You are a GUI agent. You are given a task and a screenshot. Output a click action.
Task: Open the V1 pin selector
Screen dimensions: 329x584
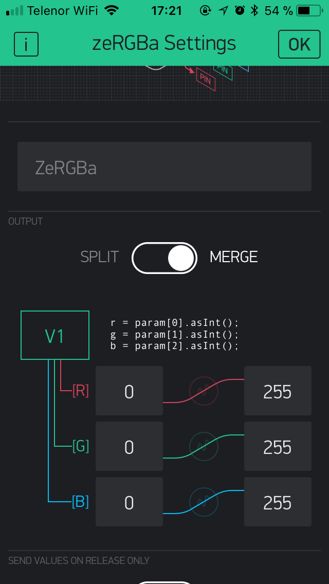pyautogui.click(x=55, y=335)
